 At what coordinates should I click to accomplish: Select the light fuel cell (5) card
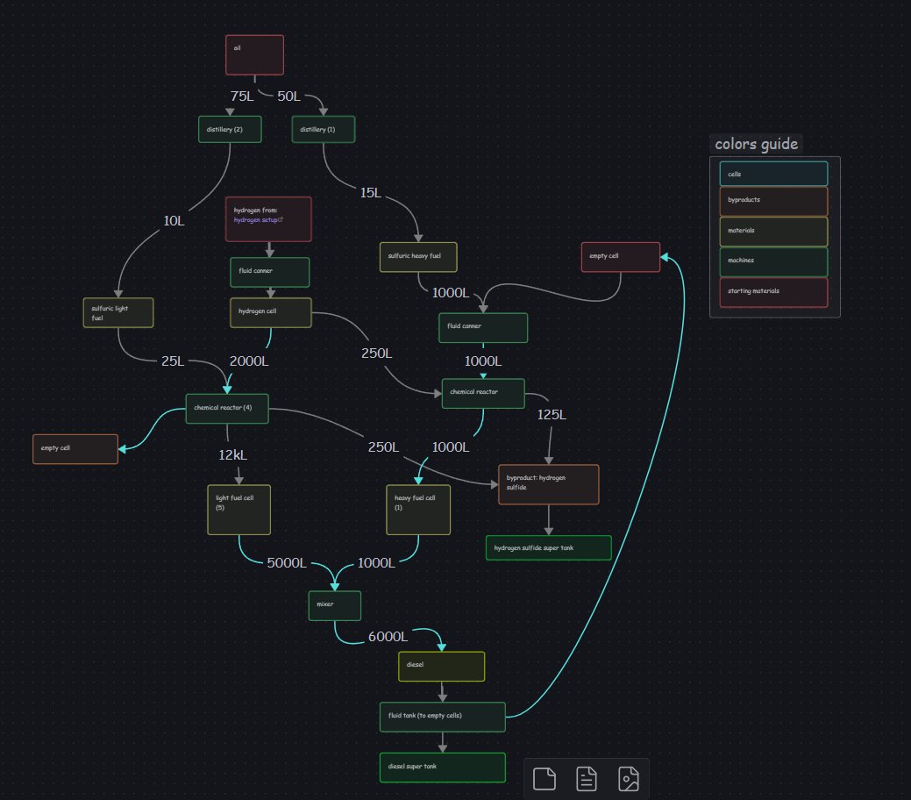(238, 510)
